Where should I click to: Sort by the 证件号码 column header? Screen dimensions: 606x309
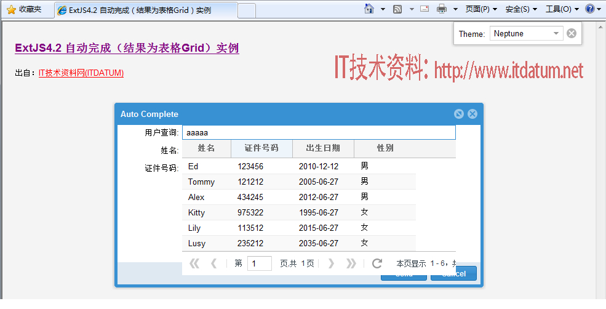pos(261,148)
